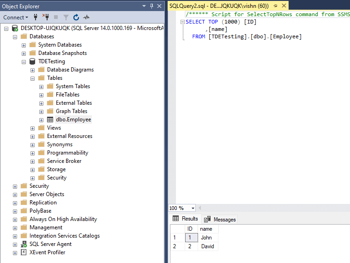Screen dimensions: 350x263
Task: Click the SQL Server Agent icon
Action: tap(24, 244)
